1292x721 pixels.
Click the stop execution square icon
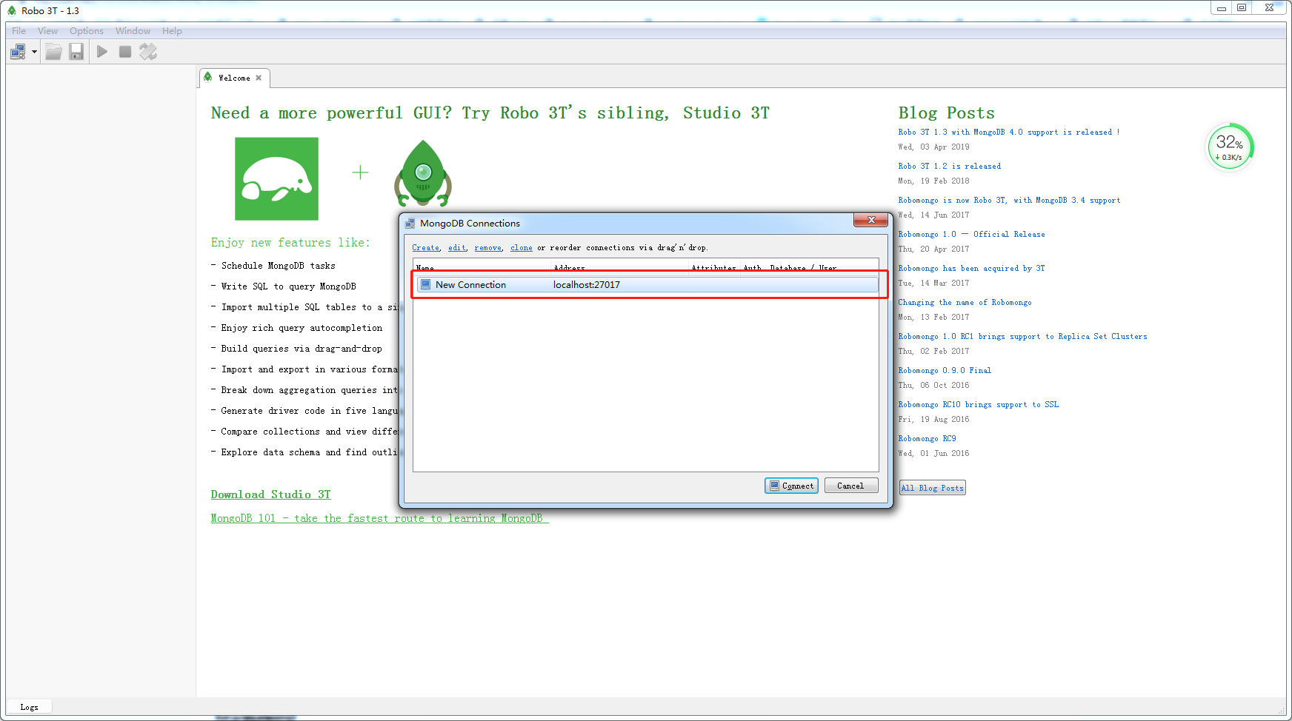click(124, 51)
